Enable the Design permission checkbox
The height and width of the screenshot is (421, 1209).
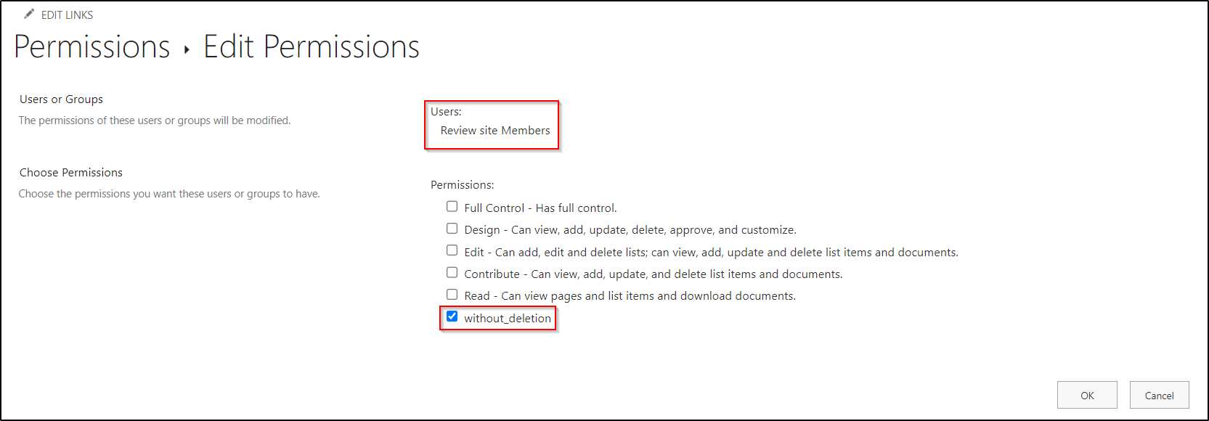[452, 228]
